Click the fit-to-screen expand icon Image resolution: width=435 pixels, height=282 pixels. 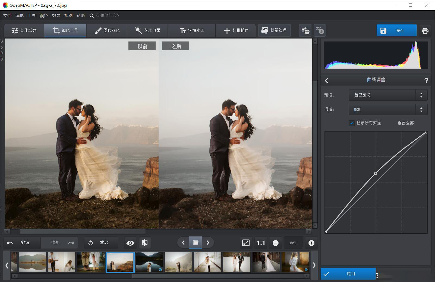pyautogui.click(x=246, y=243)
